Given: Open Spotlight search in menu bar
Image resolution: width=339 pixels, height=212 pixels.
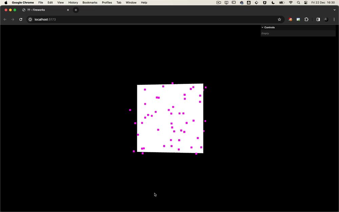Looking at the screenshot, I should 298,3.
